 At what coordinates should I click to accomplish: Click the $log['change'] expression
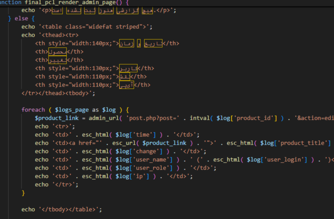139,152
